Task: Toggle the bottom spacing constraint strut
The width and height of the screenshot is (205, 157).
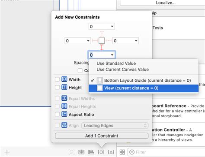Action: 102,47
